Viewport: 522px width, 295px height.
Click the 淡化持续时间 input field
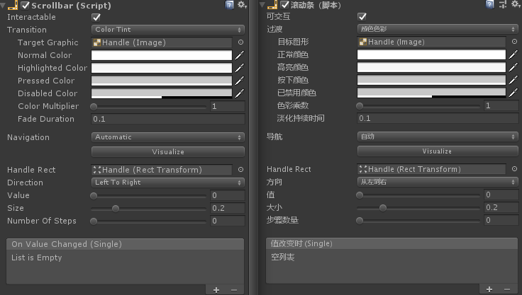[438, 118]
